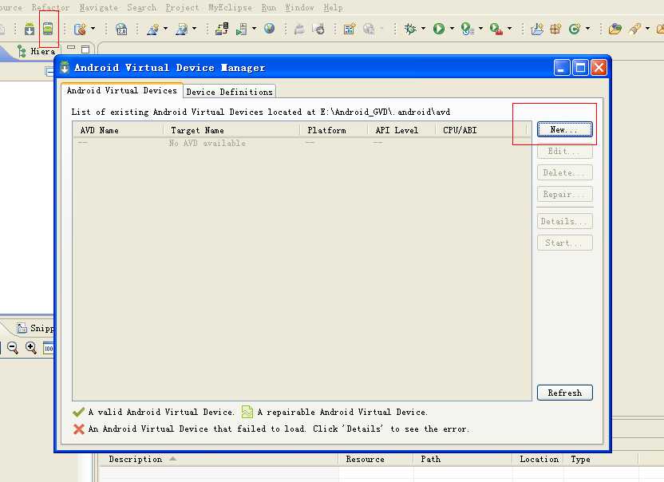The width and height of the screenshot is (664, 482).
Task: Click the Location column header in Problems view
Action: tap(538, 459)
